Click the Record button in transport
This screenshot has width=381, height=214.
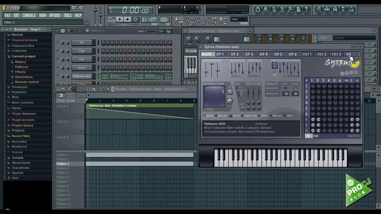135,19
